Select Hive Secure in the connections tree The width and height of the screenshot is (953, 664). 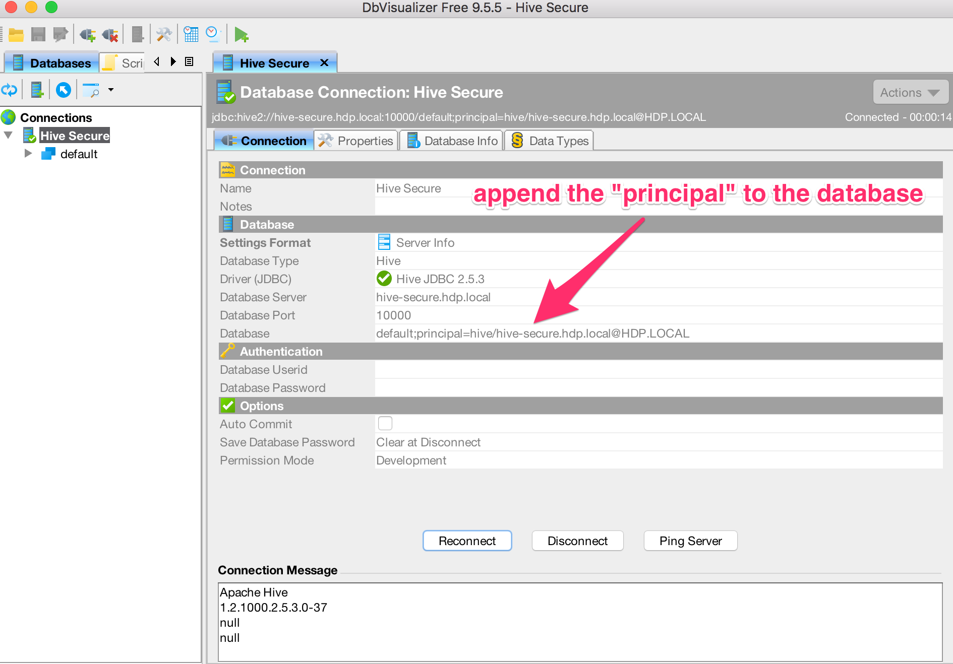[x=75, y=136]
